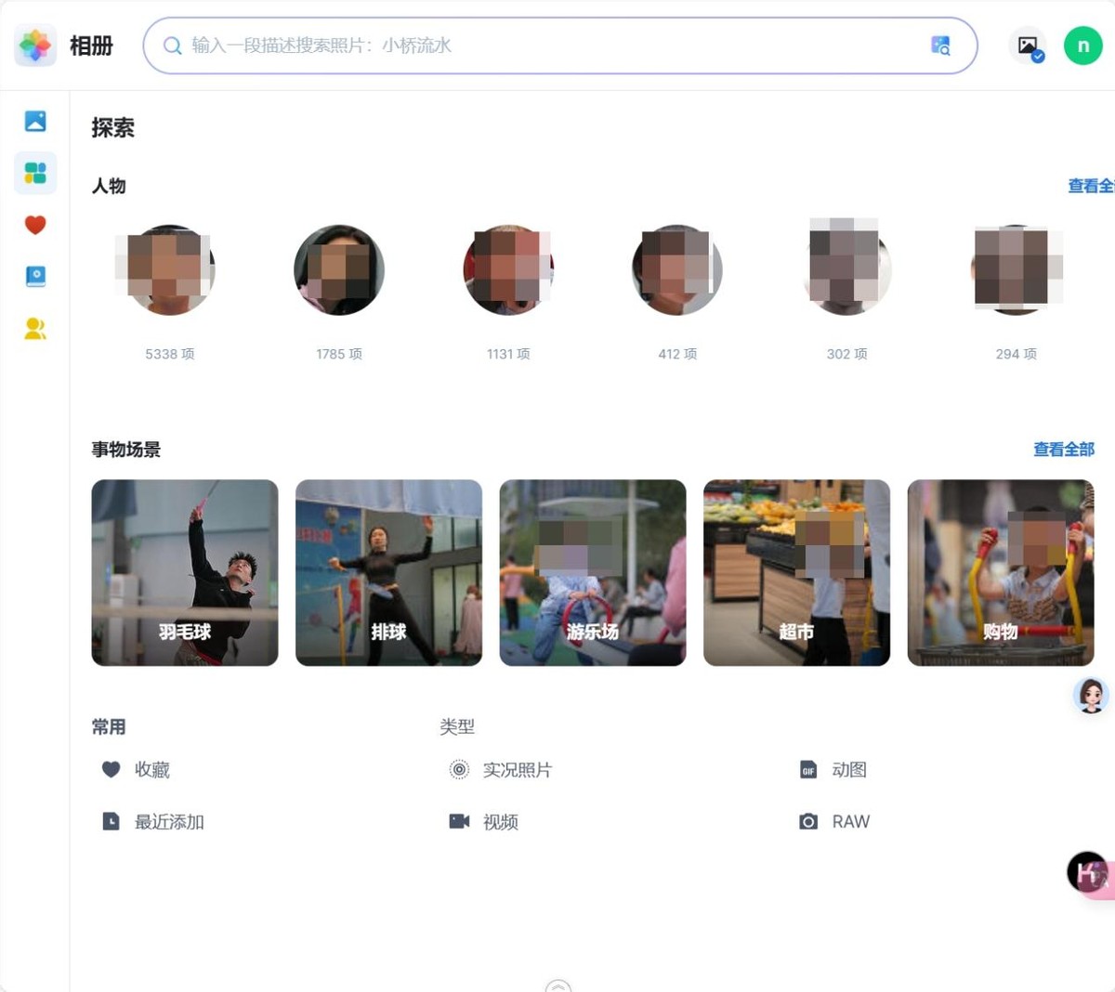Click the magnifier icon in the search bar

click(172, 46)
